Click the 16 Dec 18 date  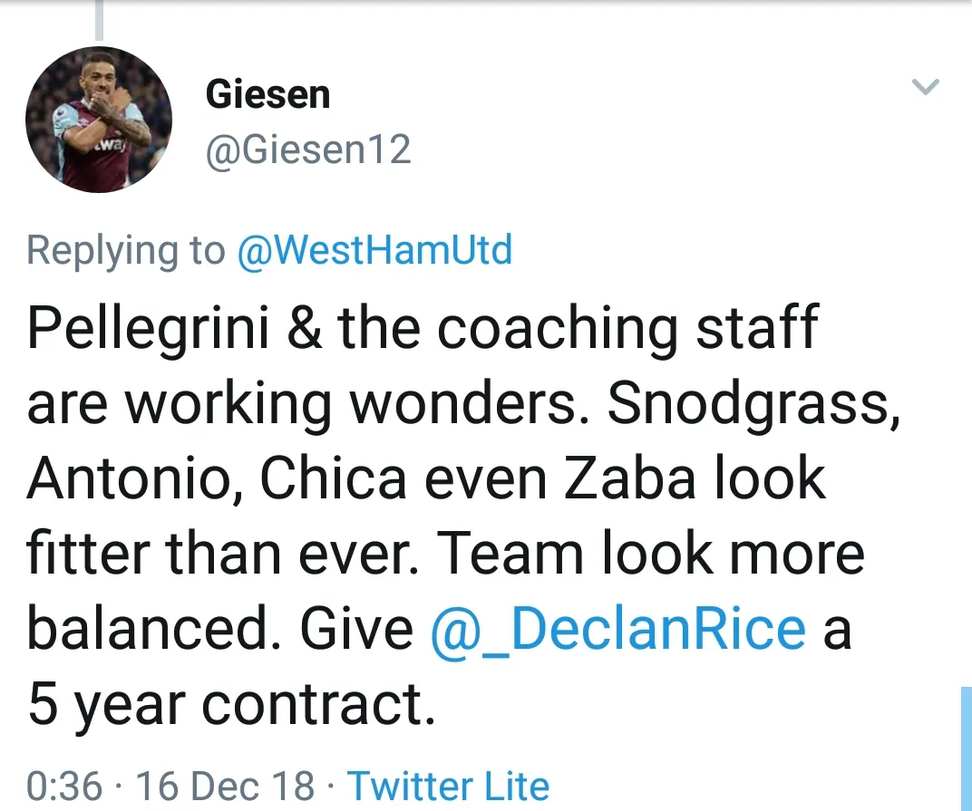pyautogui.click(x=225, y=786)
